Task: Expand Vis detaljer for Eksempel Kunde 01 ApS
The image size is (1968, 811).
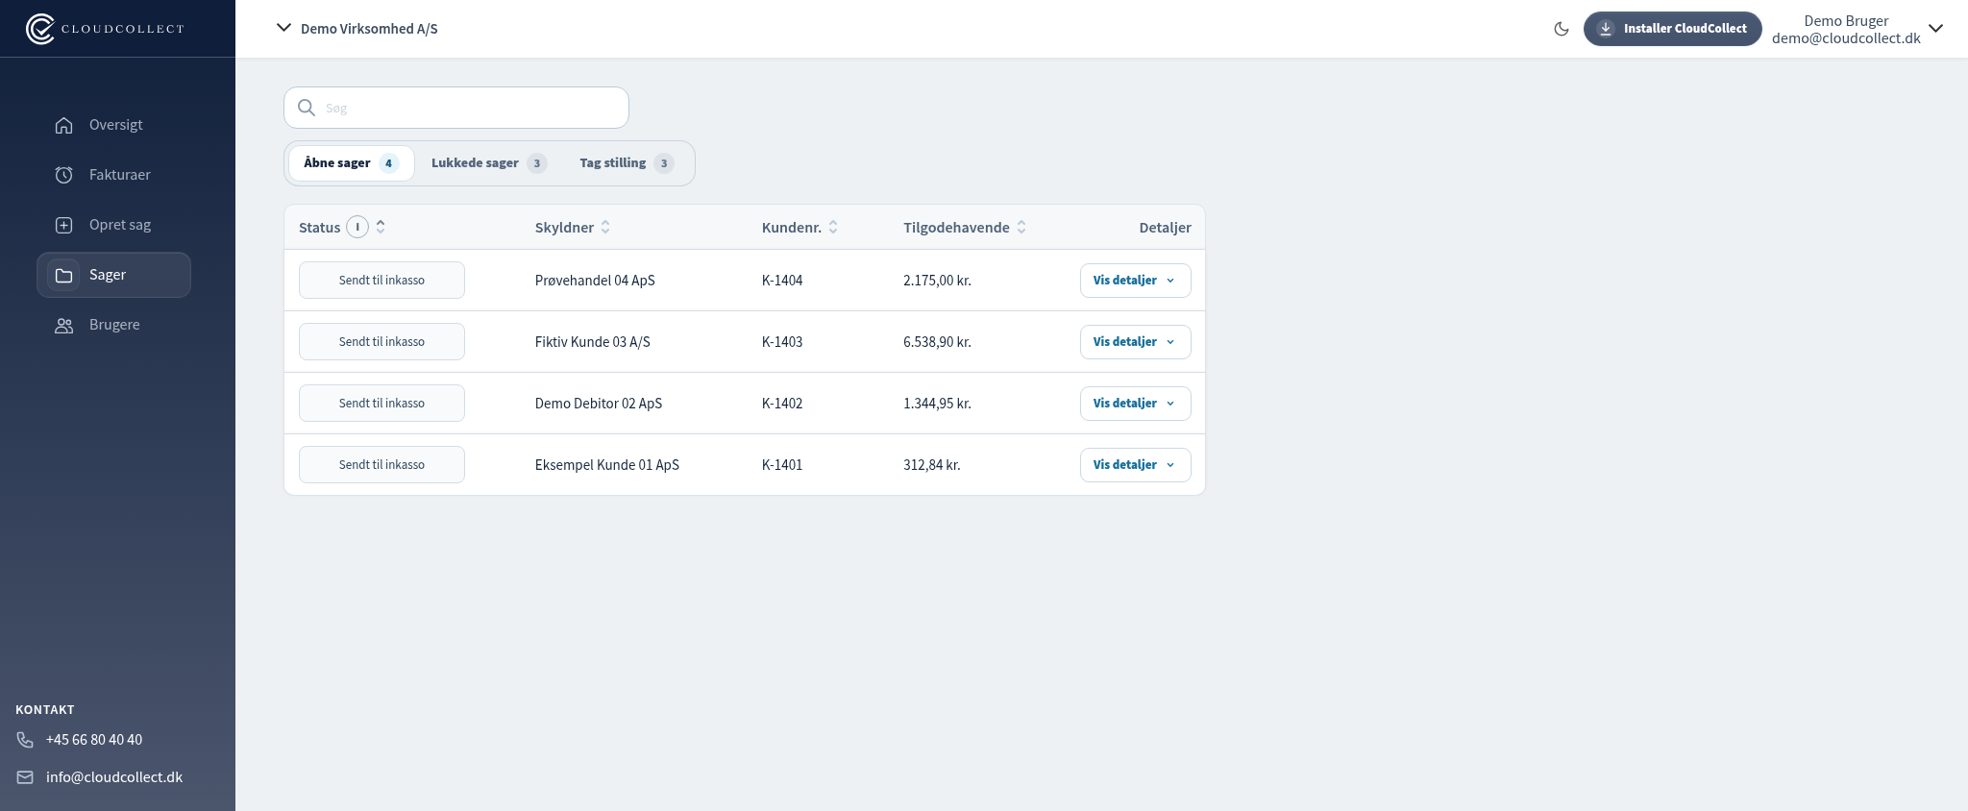Action: point(1135,465)
